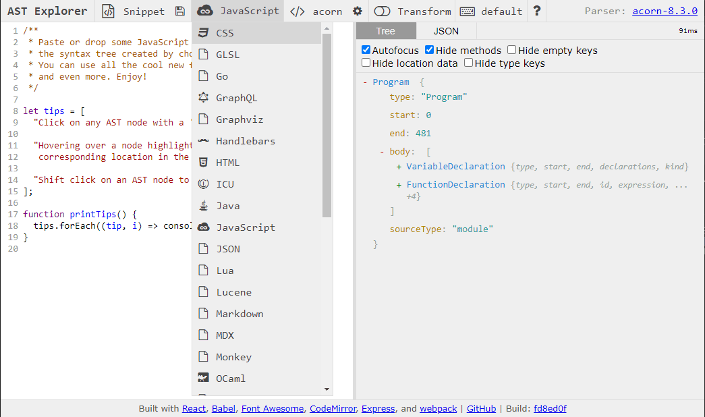Screen dimensions: 705x417
Task: Open the GitHub footer link
Action: [481, 408]
